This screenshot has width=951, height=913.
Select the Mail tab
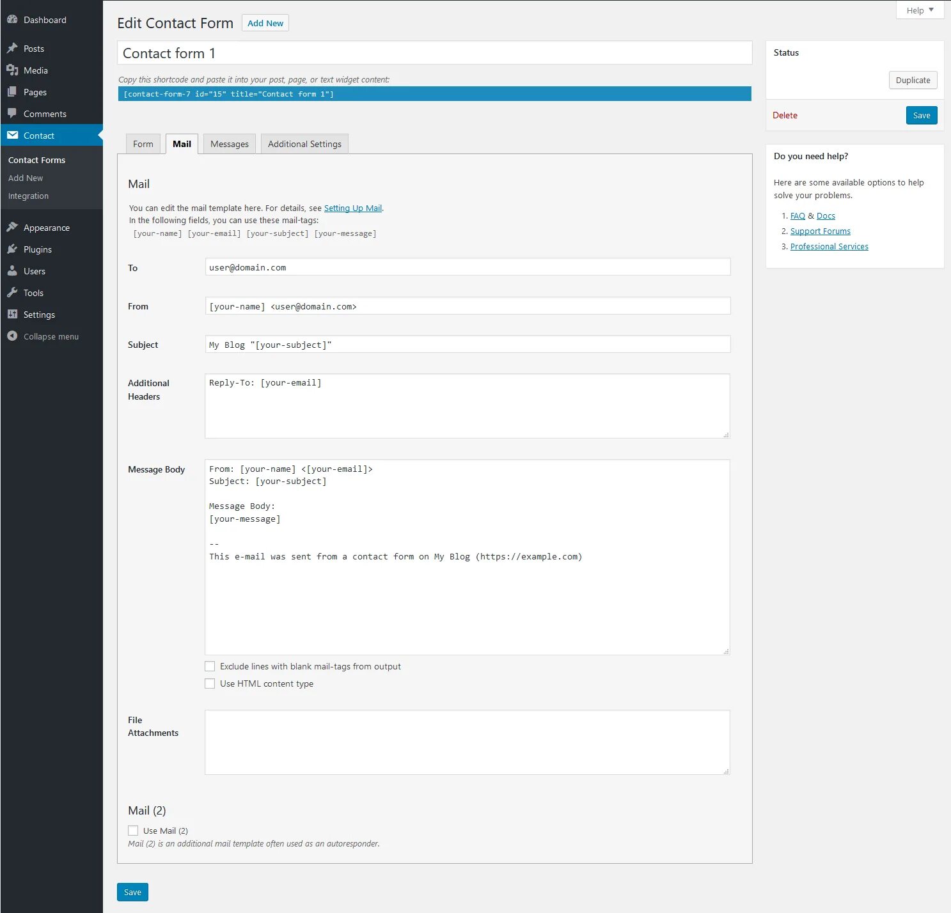tap(182, 144)
